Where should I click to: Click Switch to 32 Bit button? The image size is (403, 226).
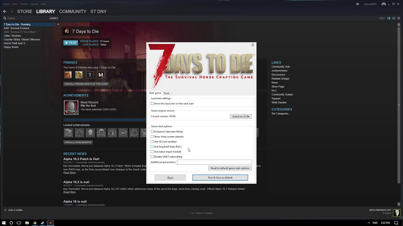pos(241,116)
